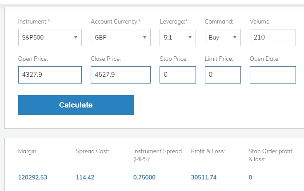Click the Limit Price input field

coord(223,75)
